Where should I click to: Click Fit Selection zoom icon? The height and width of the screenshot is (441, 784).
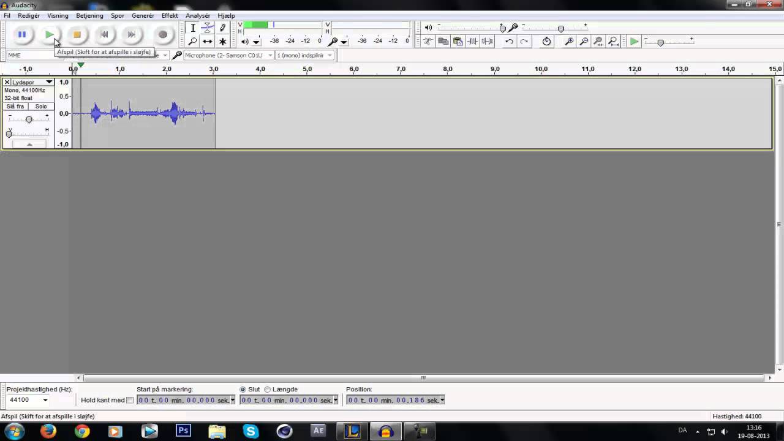pos(598,42)
